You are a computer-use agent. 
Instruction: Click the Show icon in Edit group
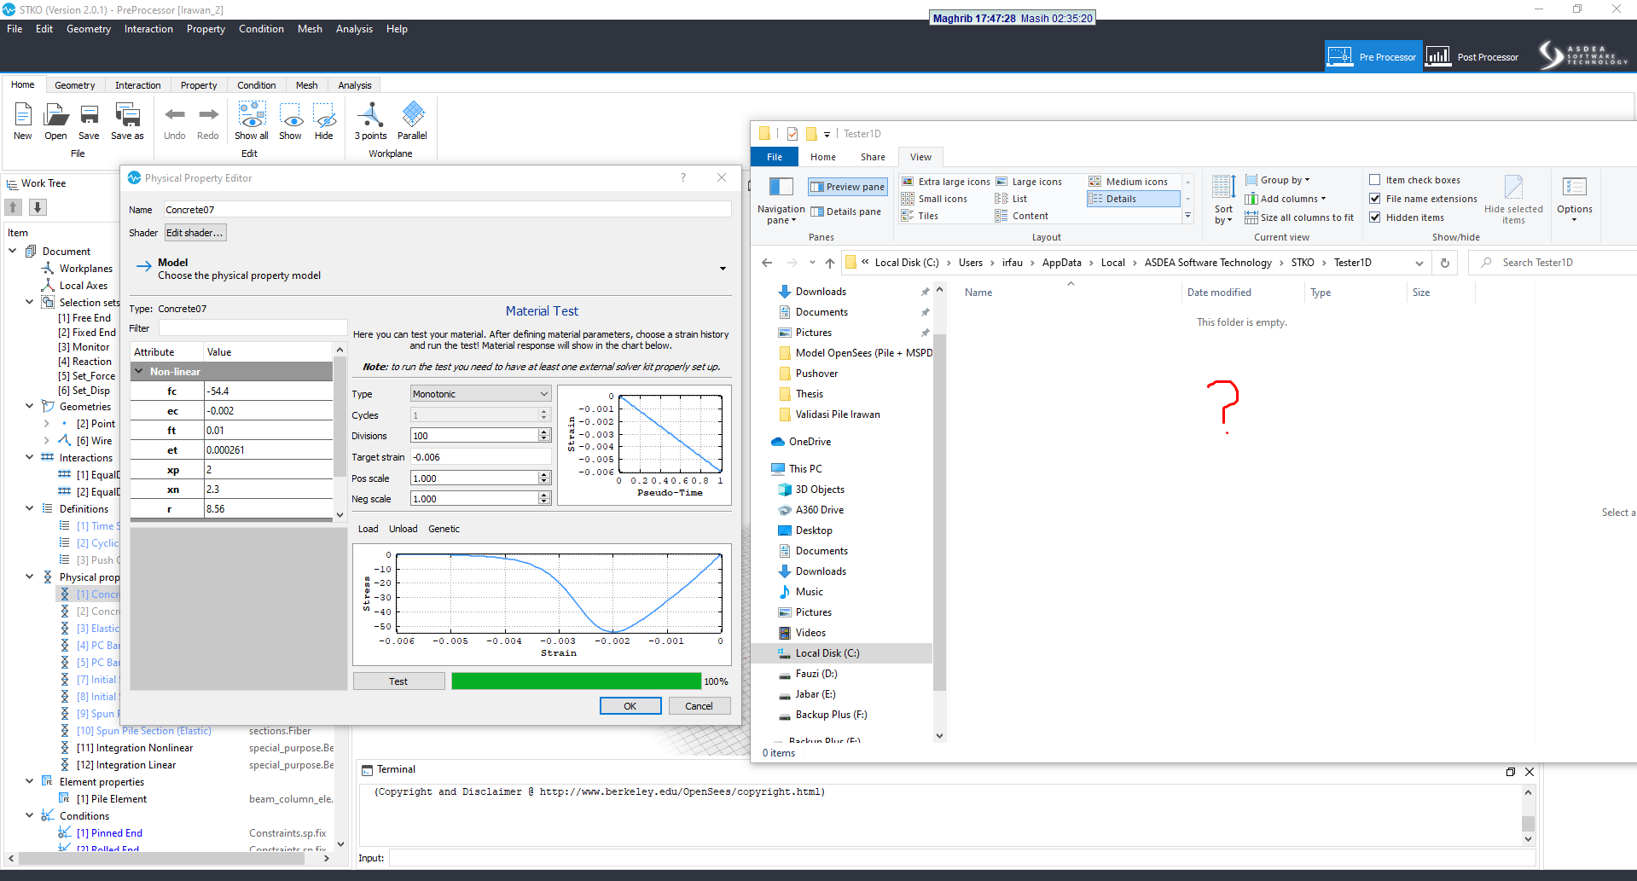coord(290,120)
